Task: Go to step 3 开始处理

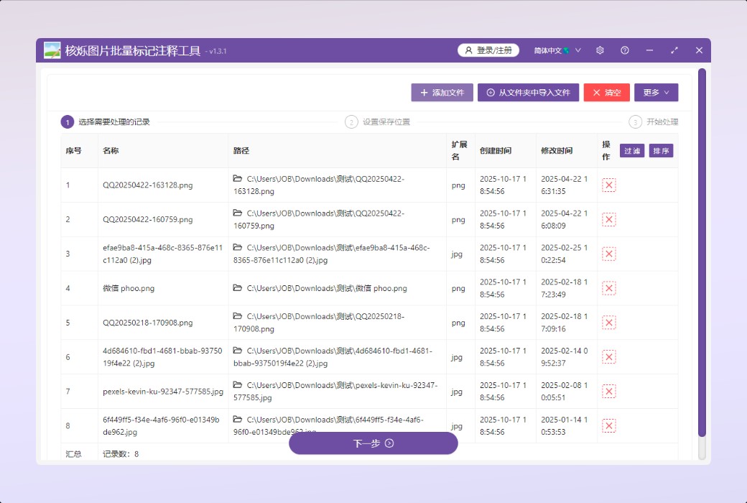Action: point(654,122)
